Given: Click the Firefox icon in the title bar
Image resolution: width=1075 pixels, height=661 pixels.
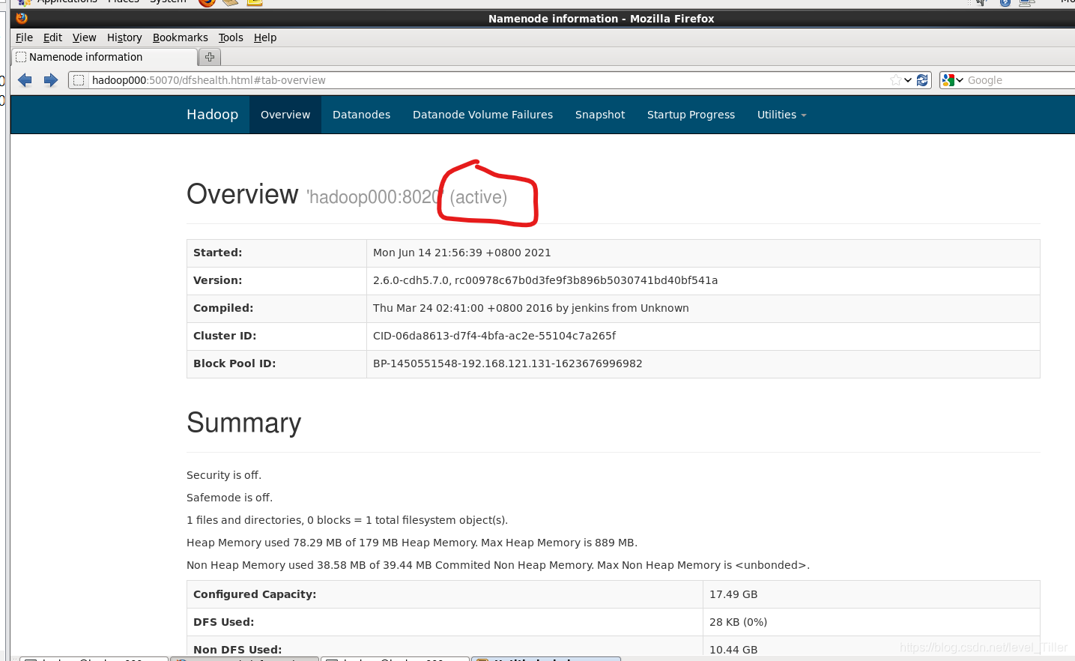Looking at the screenshot, I should pos(22,18).
